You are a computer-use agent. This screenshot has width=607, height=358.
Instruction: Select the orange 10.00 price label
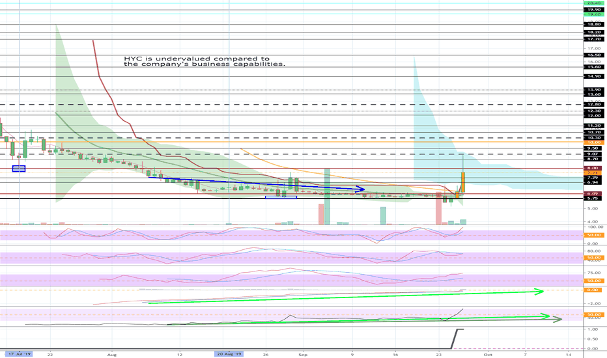594,143
